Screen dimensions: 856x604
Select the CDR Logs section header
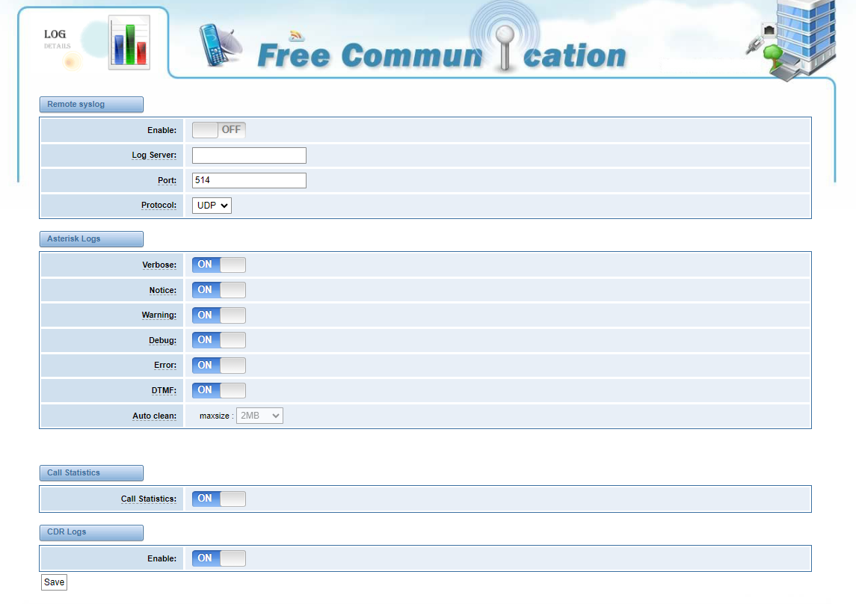tap(91, 532)
